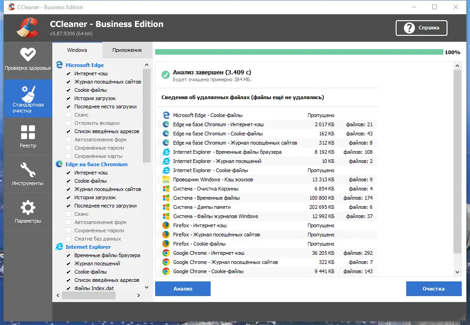Image resolution: width=470 pixels, height=325 pixels.
Task: Click the файлов: 292 count value
Action: click(x=358, y=253)
